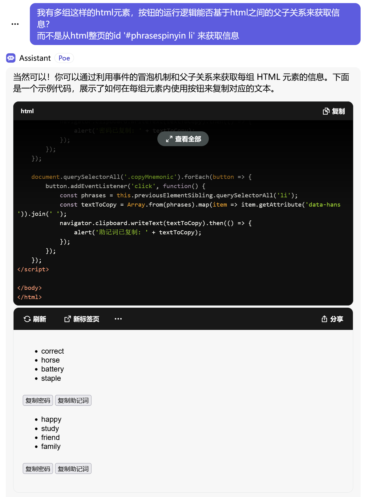Open more options in preview toolbar
This screenshot has width=368, height=497.
(118, 319)
